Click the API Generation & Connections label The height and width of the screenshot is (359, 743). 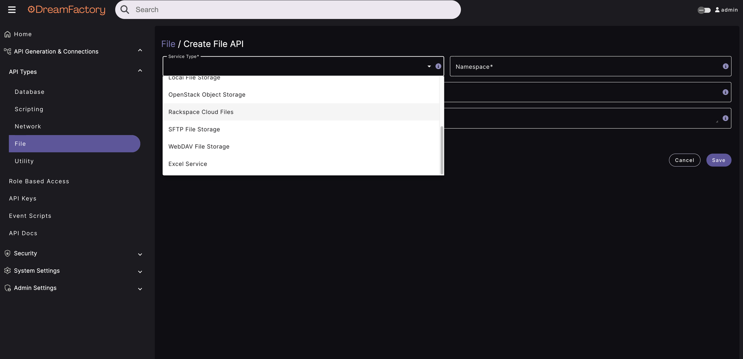pyautogui.click(x=56, y=52)
